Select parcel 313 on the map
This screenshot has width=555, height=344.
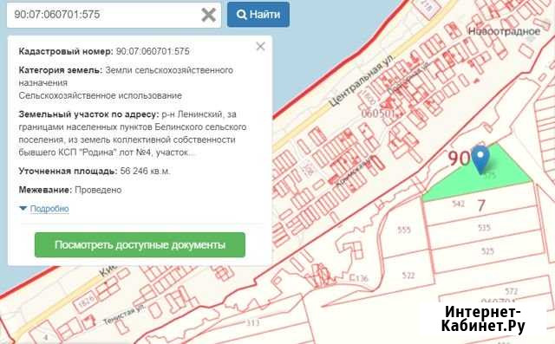pos(252,322)
